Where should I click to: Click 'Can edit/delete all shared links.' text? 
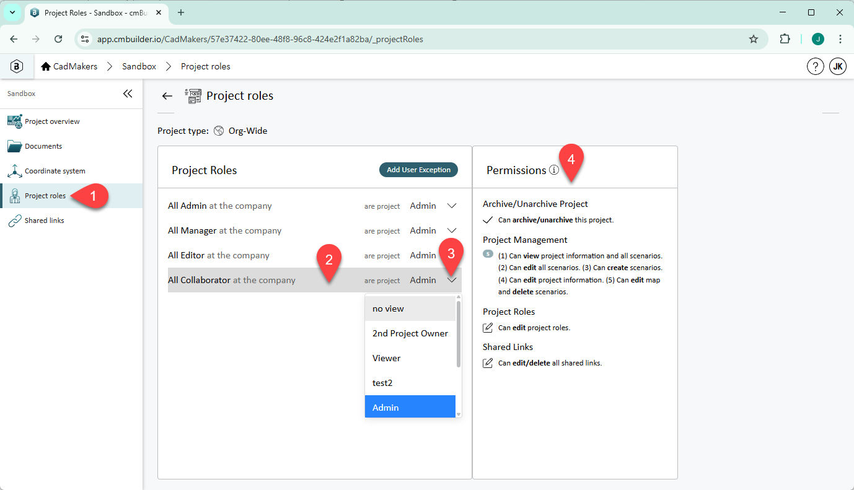click(x=550, y=363)
